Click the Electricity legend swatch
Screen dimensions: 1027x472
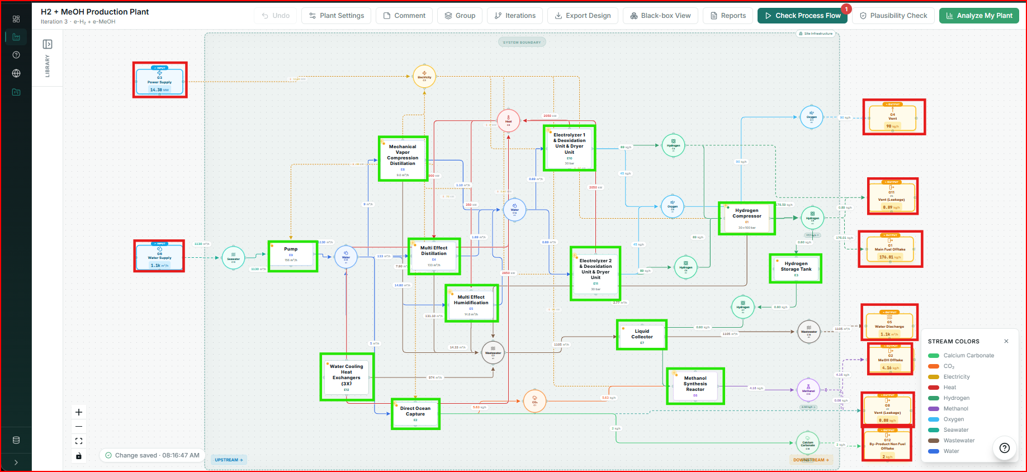tap(934, 377)
